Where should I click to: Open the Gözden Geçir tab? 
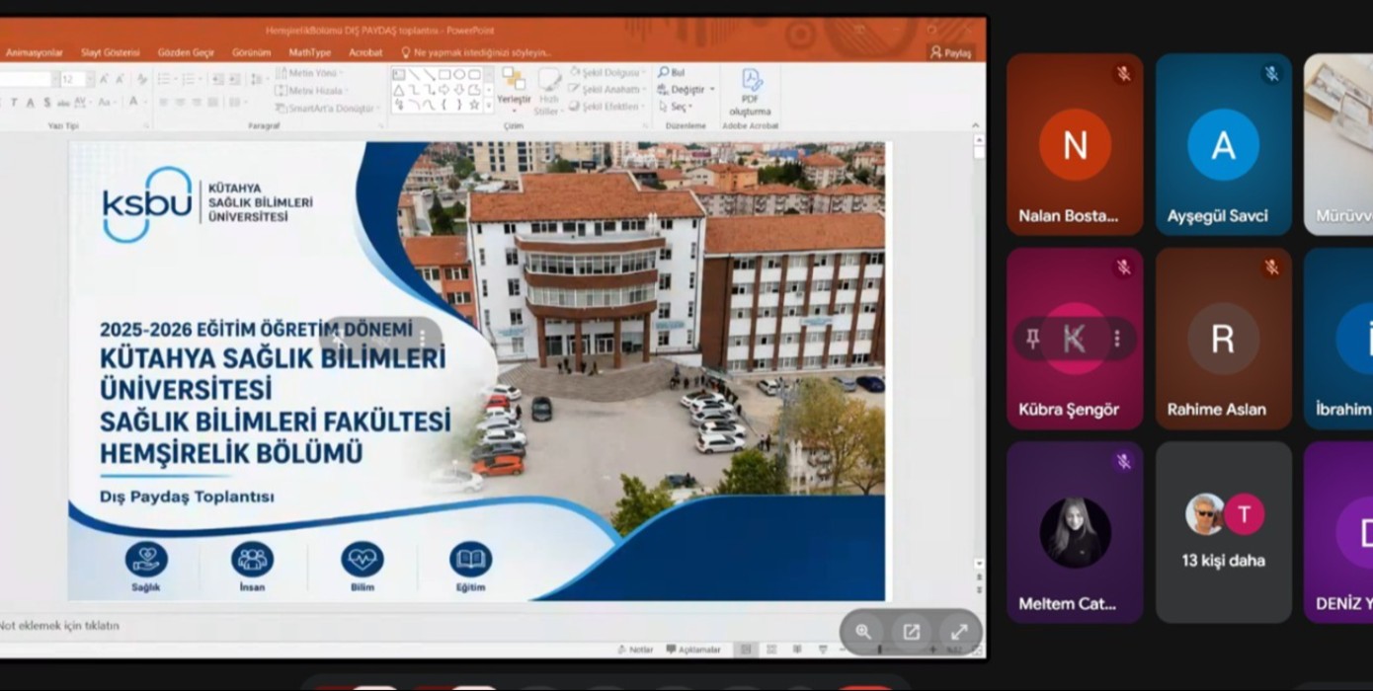186,52
